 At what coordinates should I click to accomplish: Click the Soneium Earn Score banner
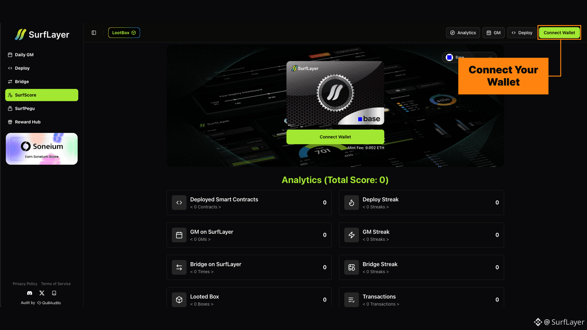point(42,149)
